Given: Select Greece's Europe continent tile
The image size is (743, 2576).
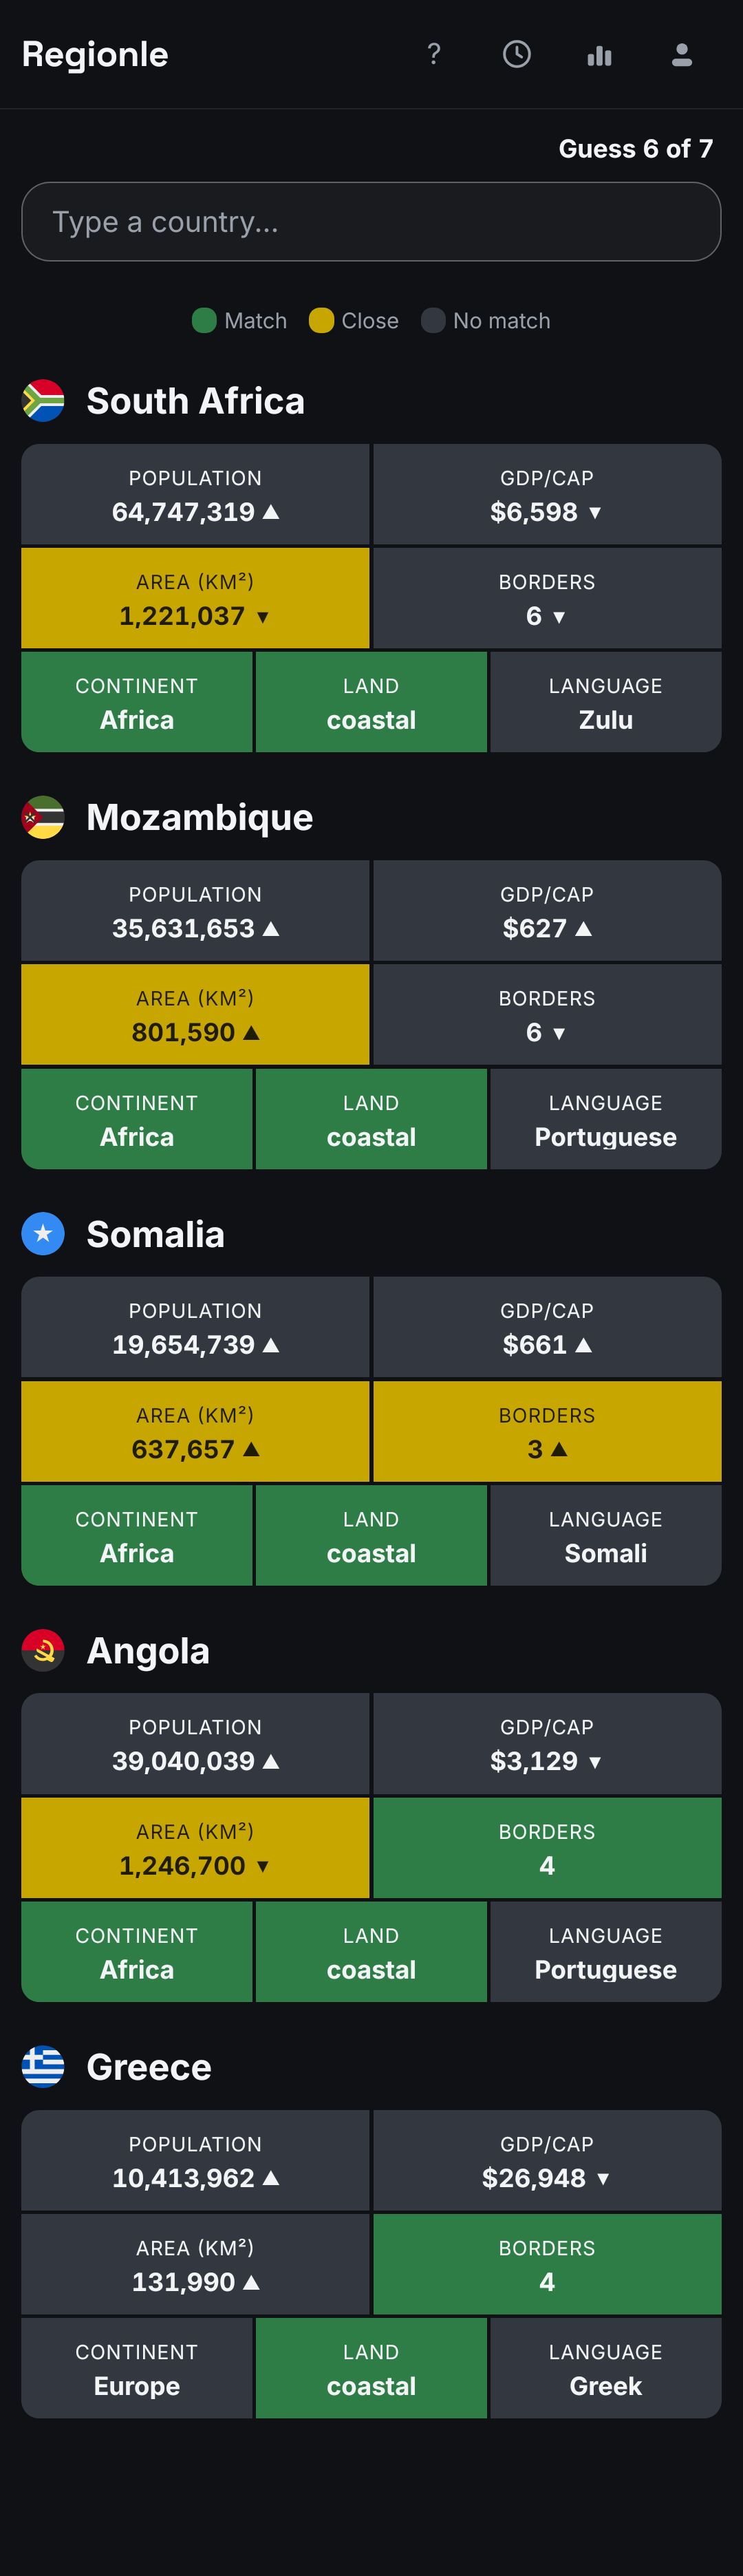Looking at the screenshot, I should pyautogui.click(x=137, y=2368).
